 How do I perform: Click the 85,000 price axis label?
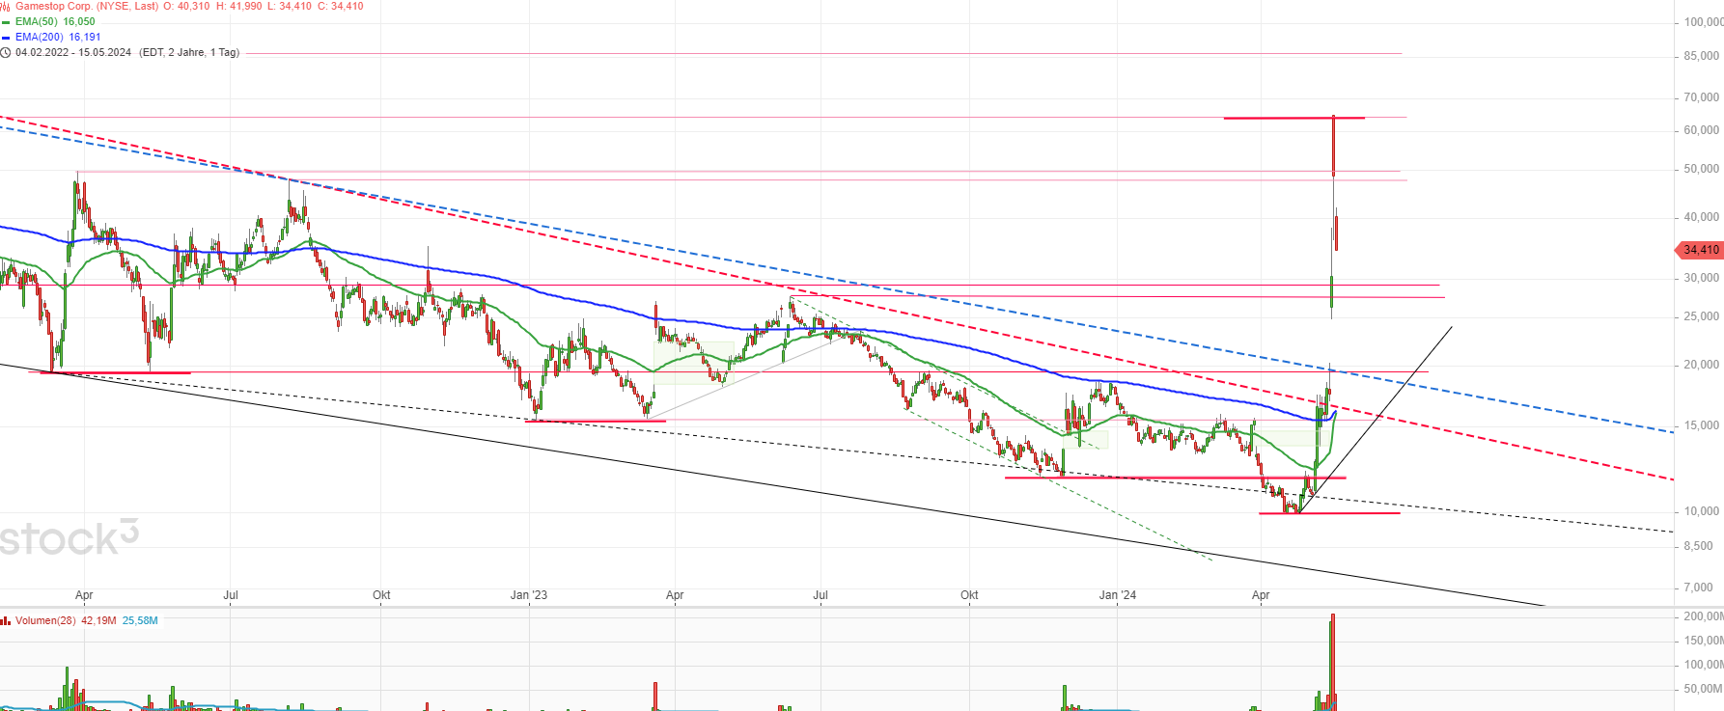coord(1701,56)
